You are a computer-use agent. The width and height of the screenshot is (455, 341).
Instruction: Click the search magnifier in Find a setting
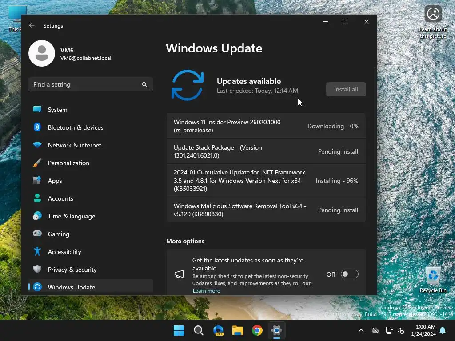tap(144, 84)
